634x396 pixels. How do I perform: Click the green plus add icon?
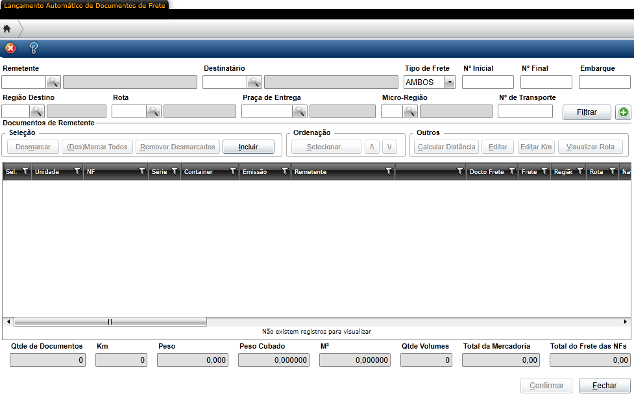(x=623, y=112)
